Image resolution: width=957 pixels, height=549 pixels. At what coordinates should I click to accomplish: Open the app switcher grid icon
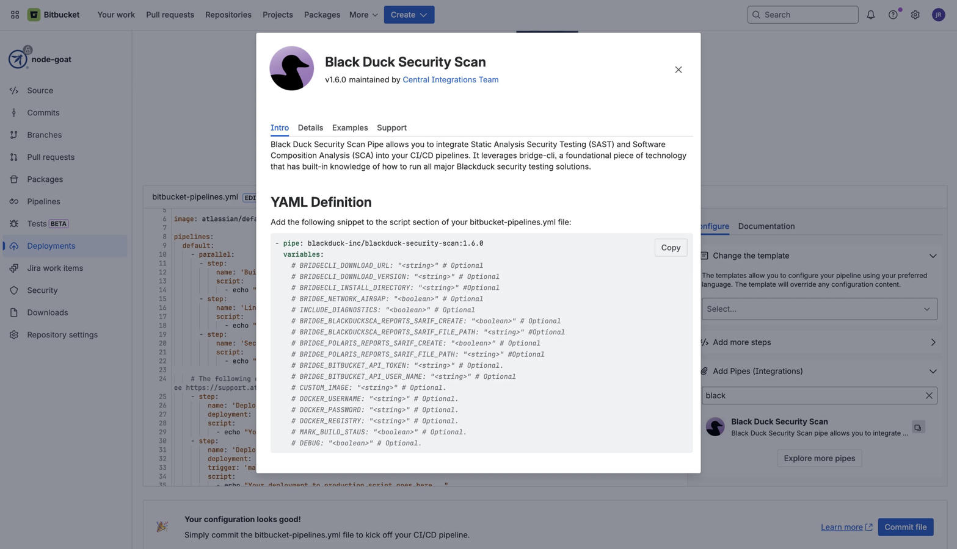pyautogui.click(x=15, y=15)
